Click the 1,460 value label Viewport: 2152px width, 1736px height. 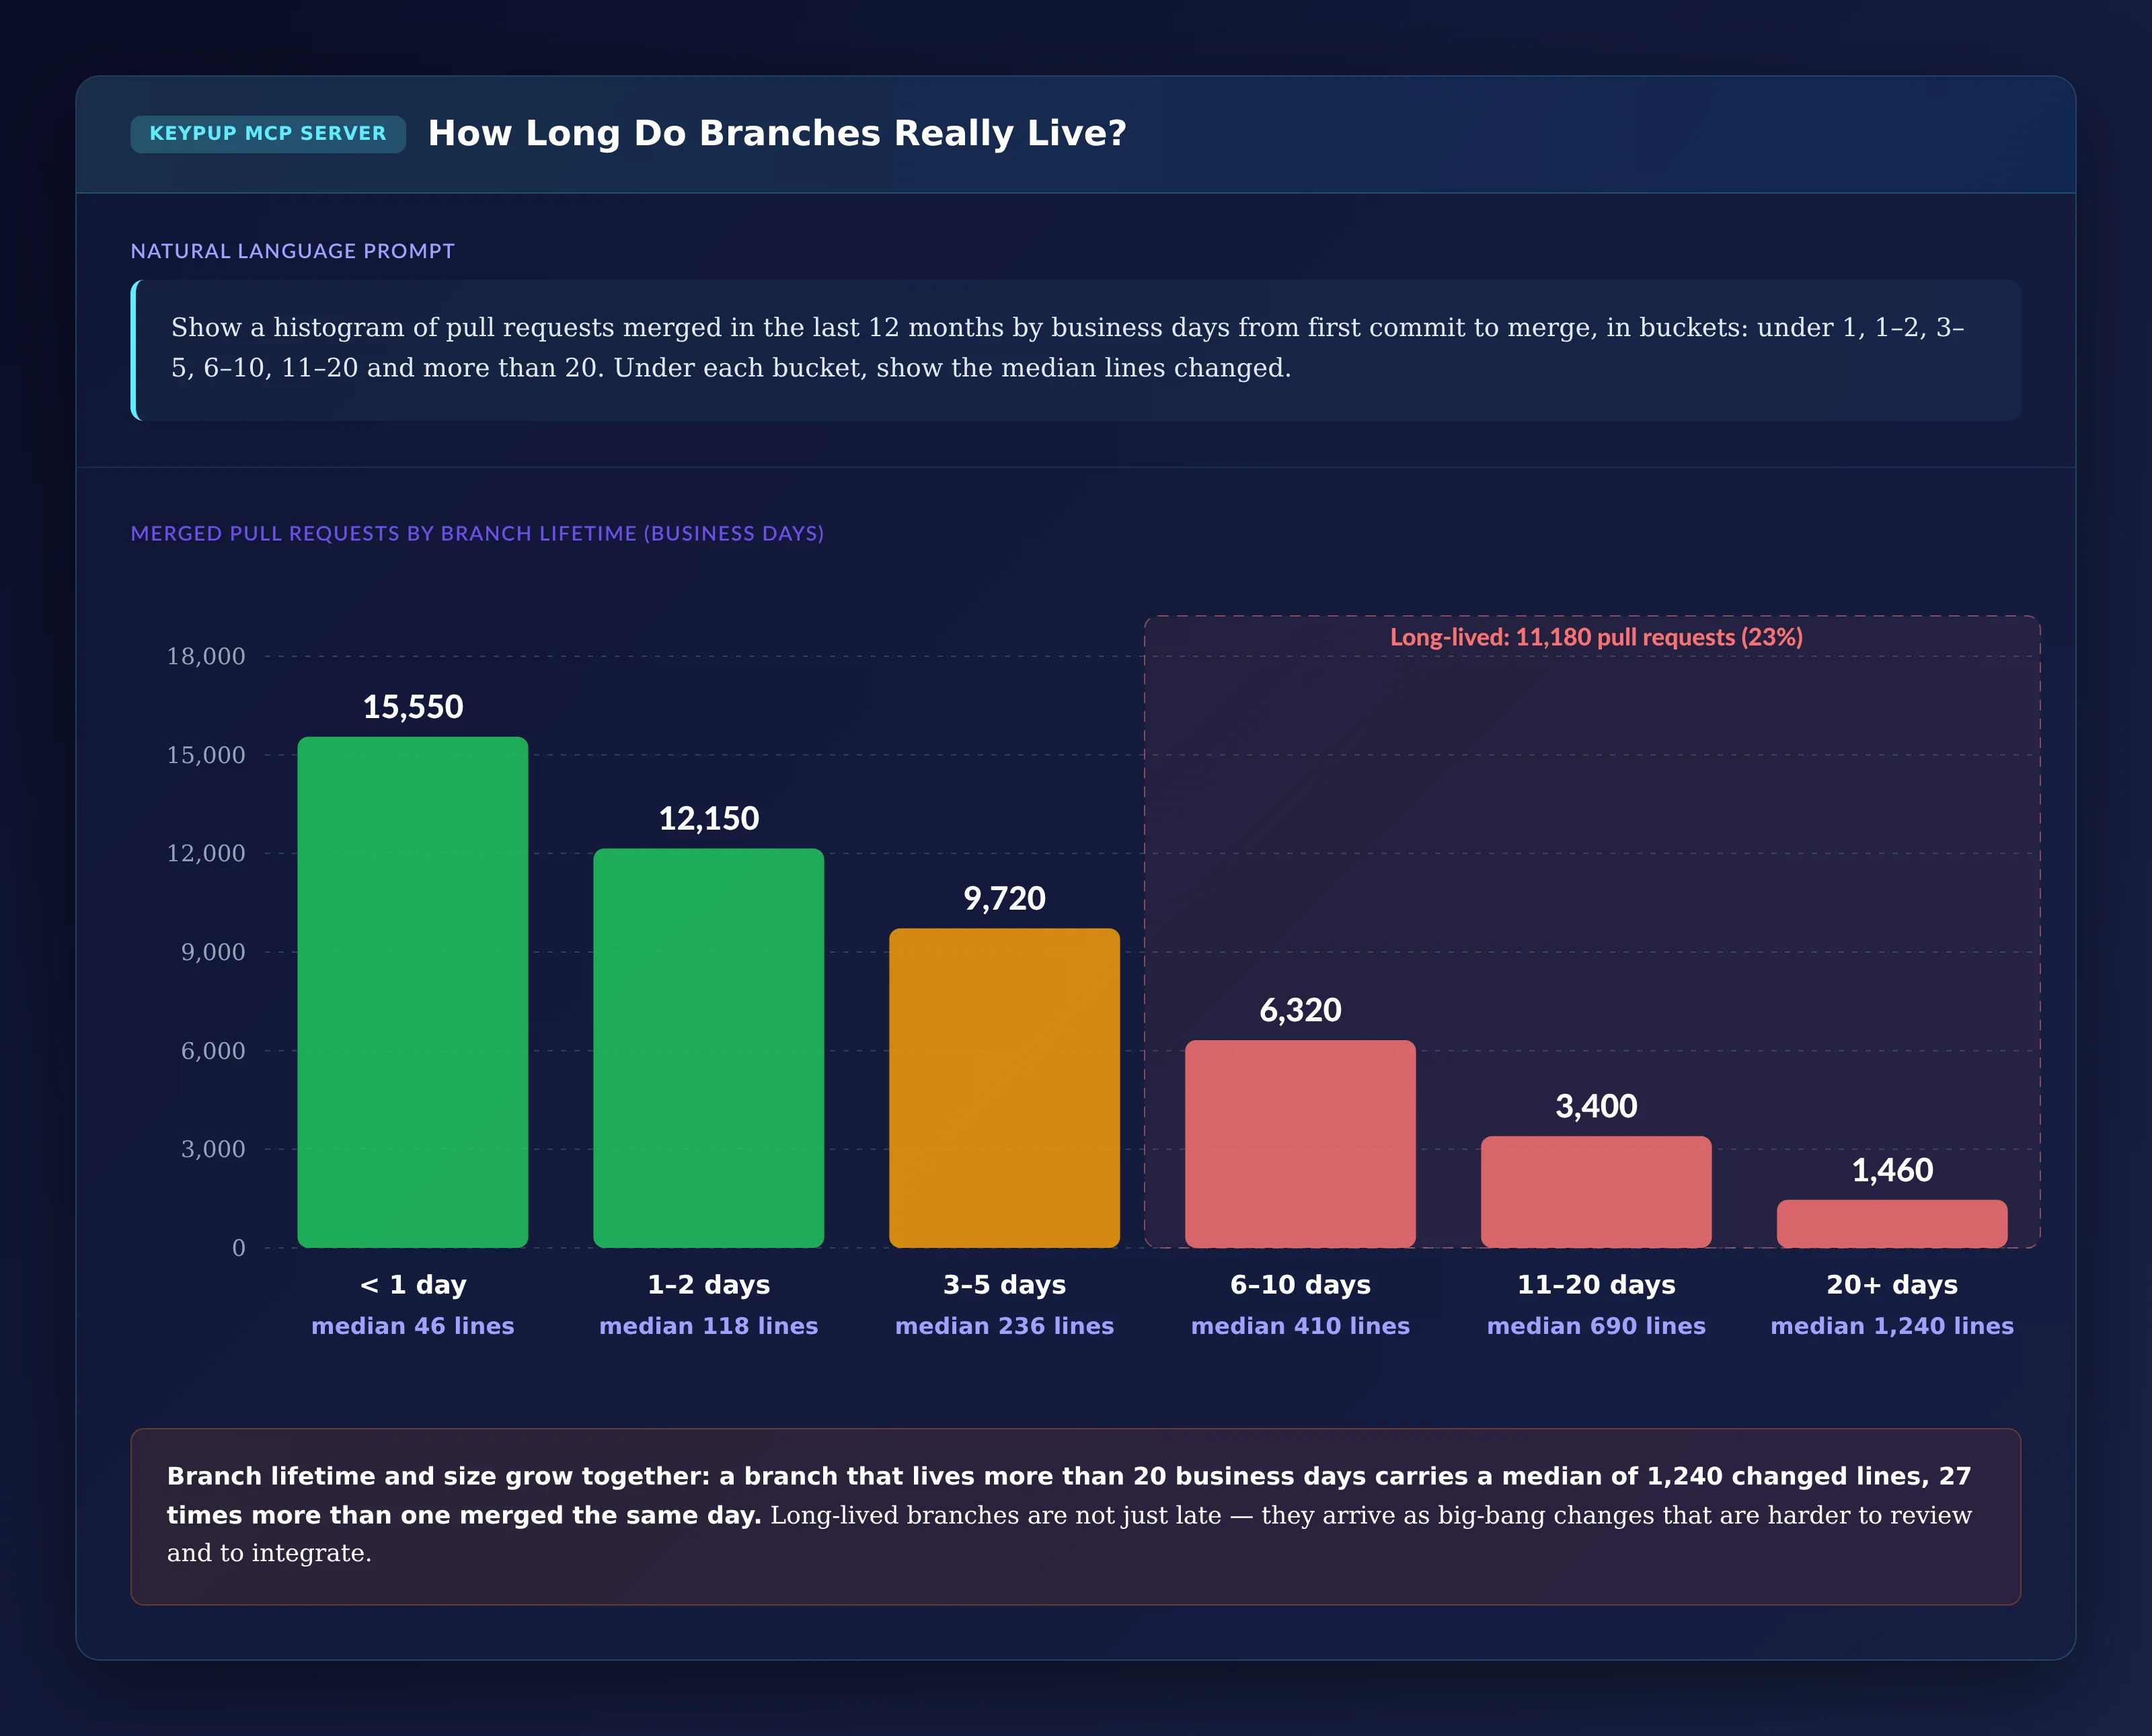coord(1893,1171)
